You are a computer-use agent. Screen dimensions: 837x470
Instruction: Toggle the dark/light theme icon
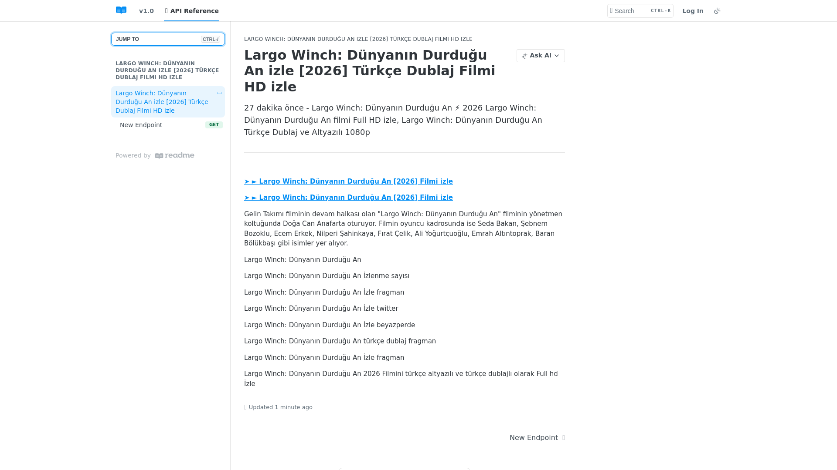pos(717,11)
